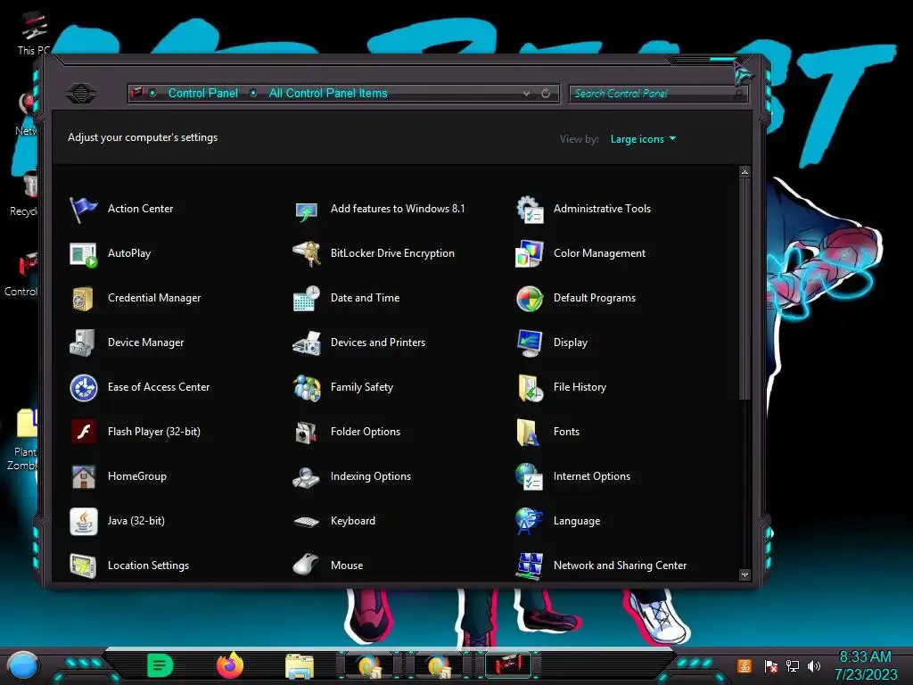Click the scrollbar down arrow
This screenshot has height=685, width=913.
tap(744, 575)
